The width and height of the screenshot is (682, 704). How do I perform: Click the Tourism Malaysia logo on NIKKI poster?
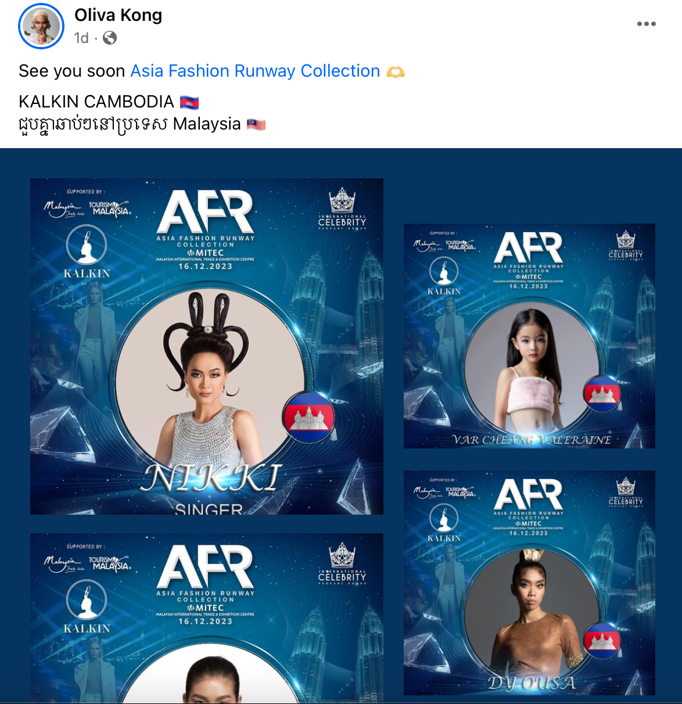[x=110, y=209]
